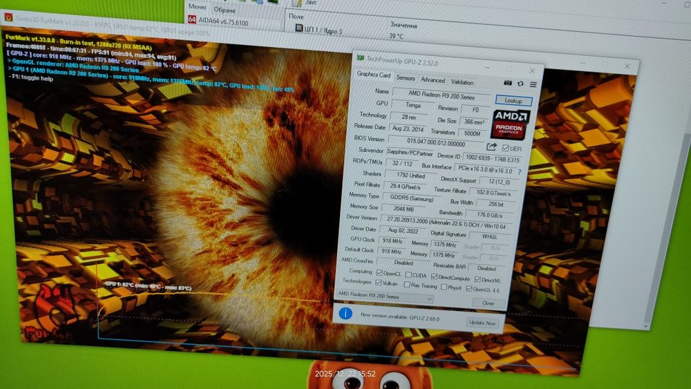Click the Release Date value Aug 23, 2014
The width and height of the screenshot is (691, 389).
[x=408, y=129]
